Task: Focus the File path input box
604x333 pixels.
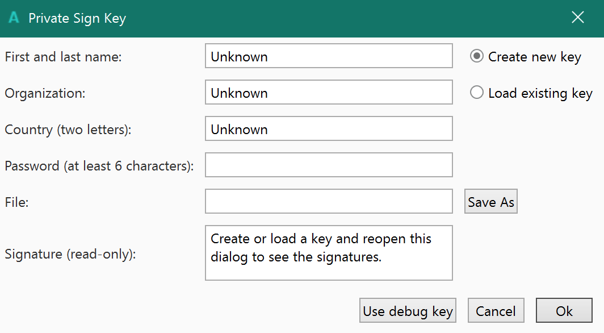Action: 329,202
